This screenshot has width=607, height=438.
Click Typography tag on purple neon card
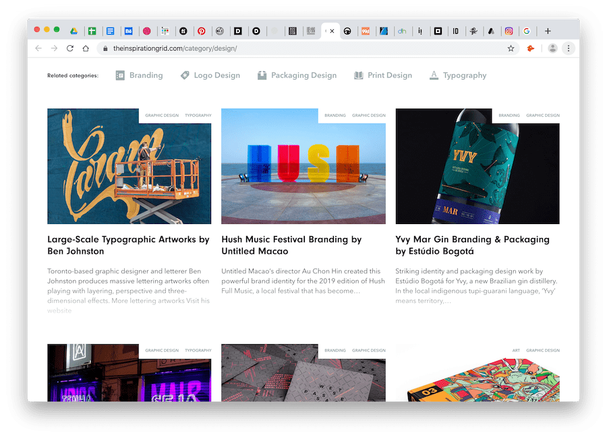[198, 350]
